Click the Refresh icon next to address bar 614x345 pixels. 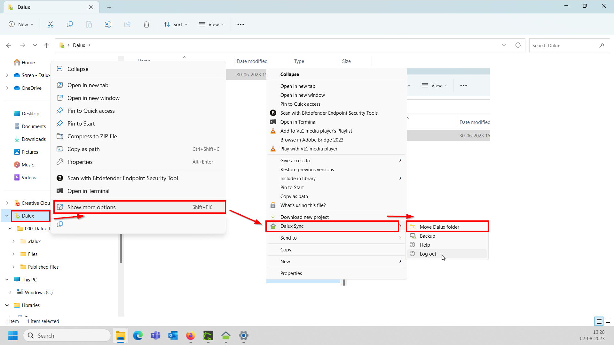tap(518, 45)
